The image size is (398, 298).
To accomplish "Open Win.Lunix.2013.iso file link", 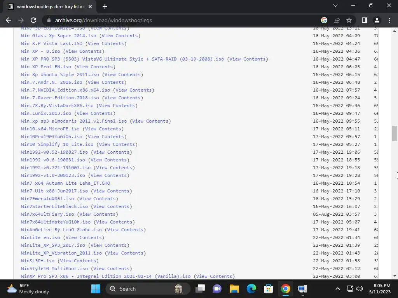I will click(46, 113).
